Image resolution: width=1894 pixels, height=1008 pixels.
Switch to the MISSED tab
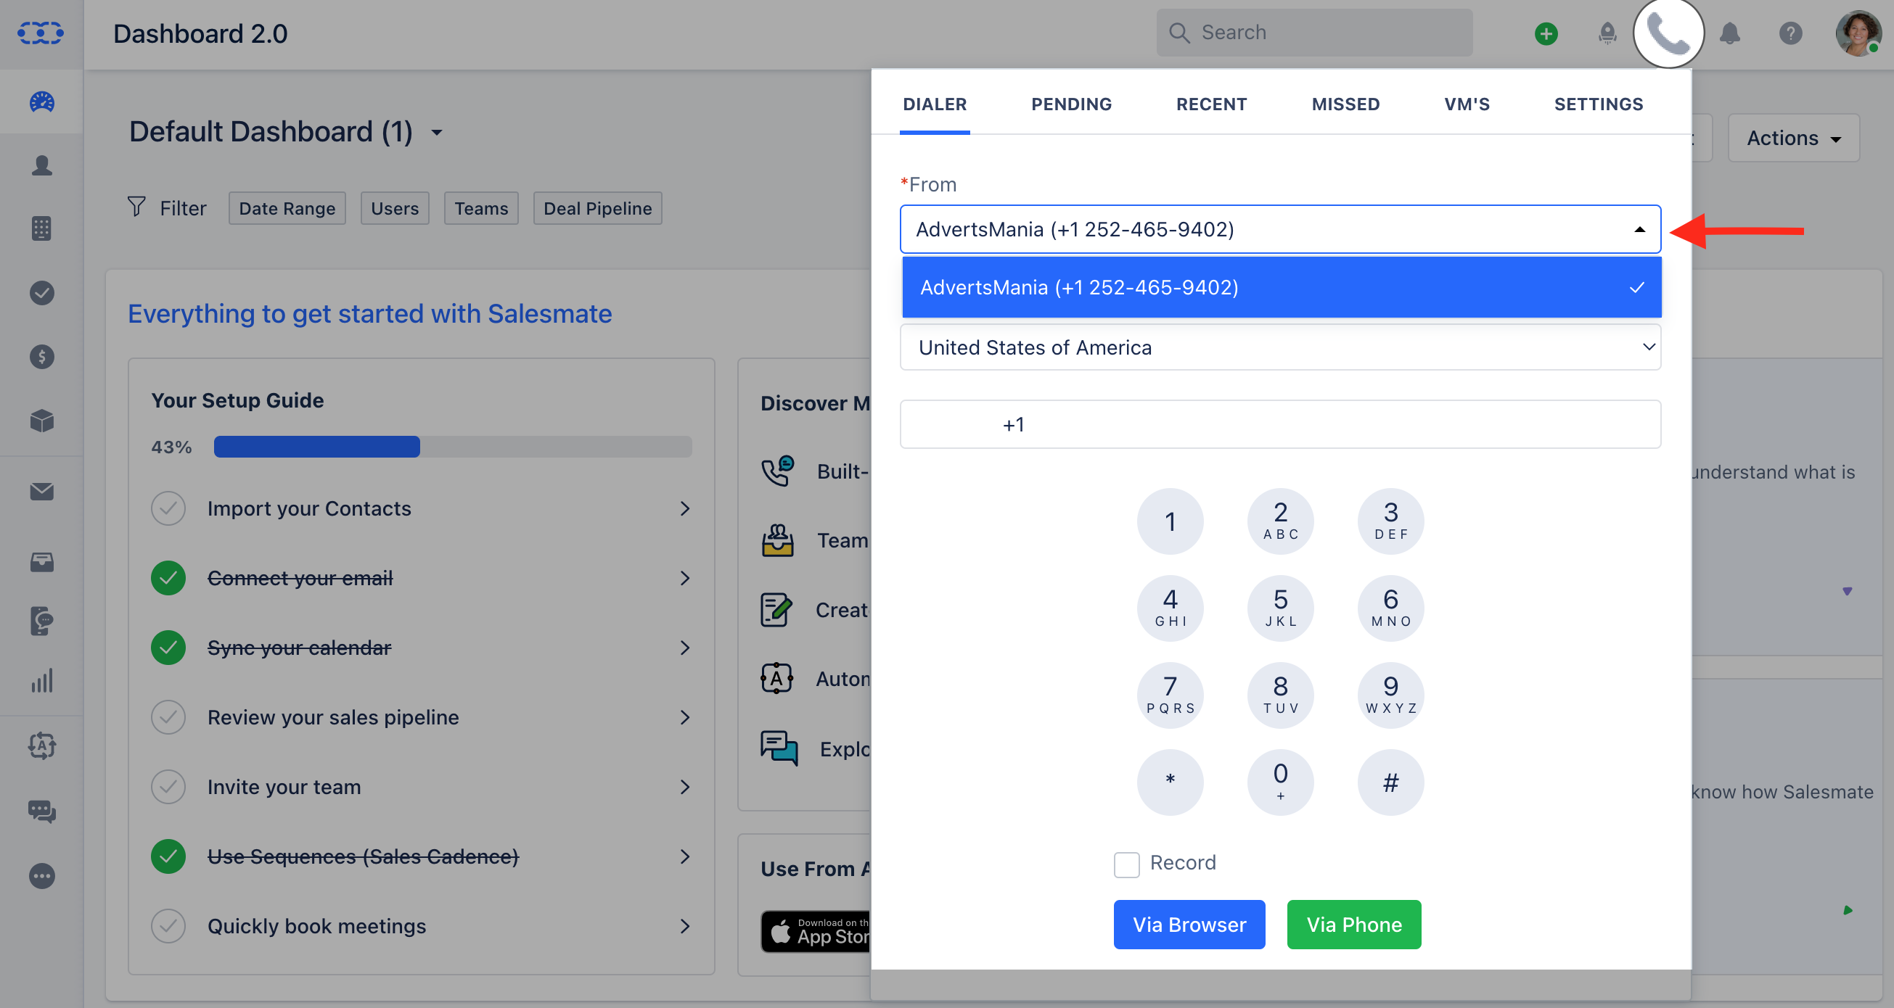[x=1345, y=104]
